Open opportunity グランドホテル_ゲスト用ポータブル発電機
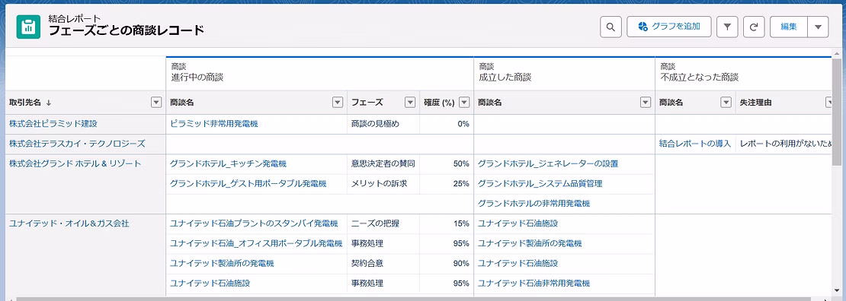Viewport: 846px width, 301px height. coord(248,183)
